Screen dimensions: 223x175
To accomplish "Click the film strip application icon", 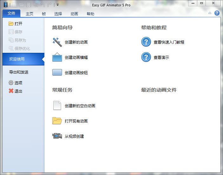I will click(x=5, y=5).
